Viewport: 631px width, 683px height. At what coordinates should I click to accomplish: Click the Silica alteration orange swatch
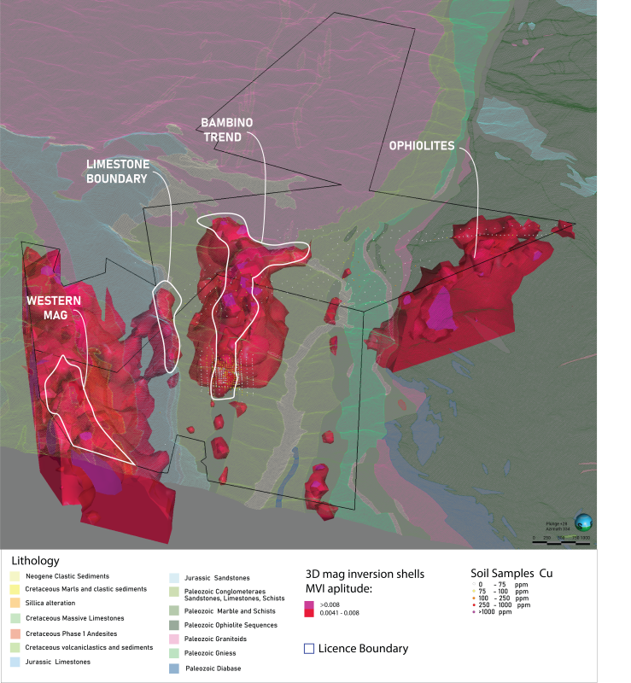15,602
